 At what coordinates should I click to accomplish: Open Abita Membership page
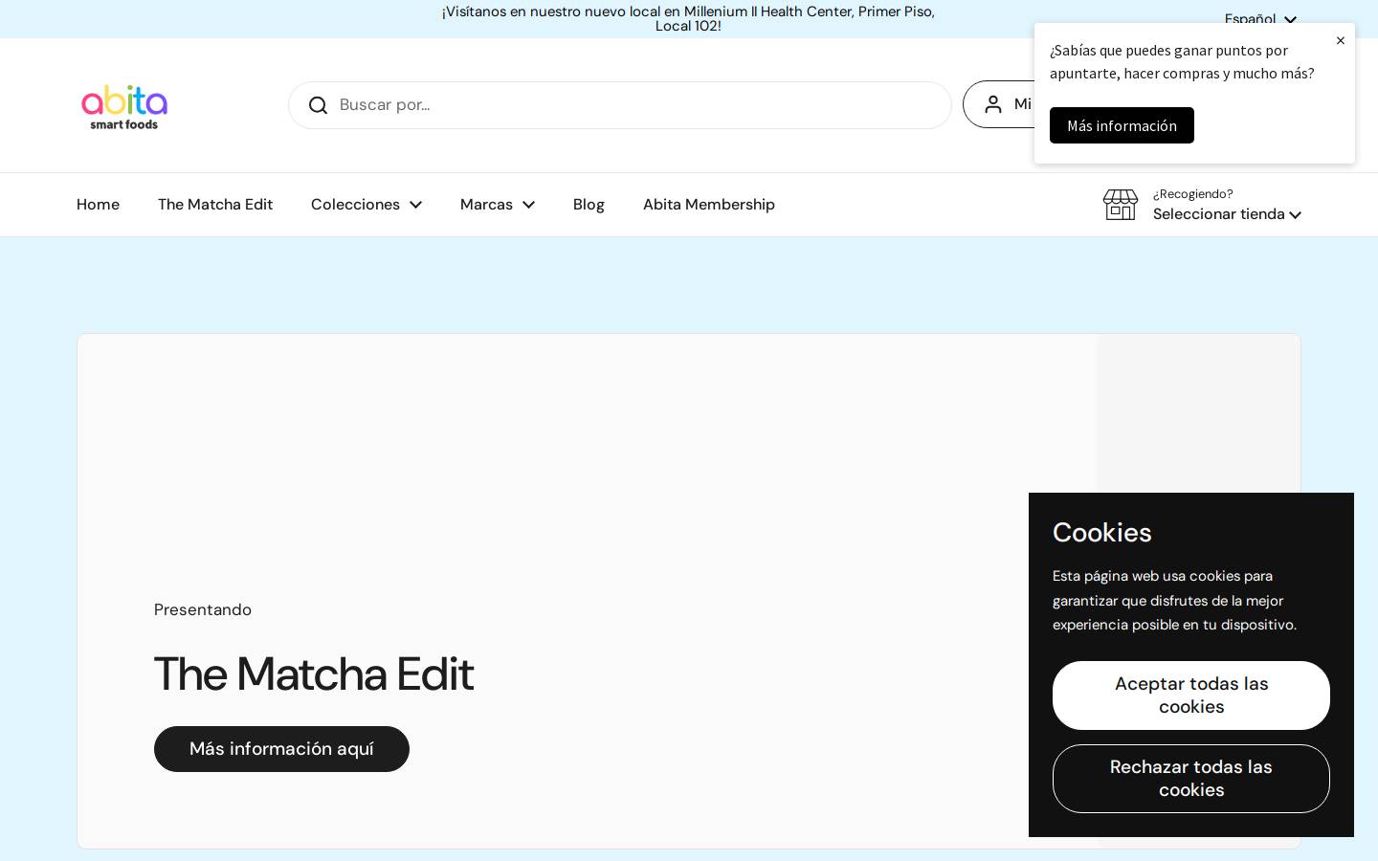[x=709, y=205]
